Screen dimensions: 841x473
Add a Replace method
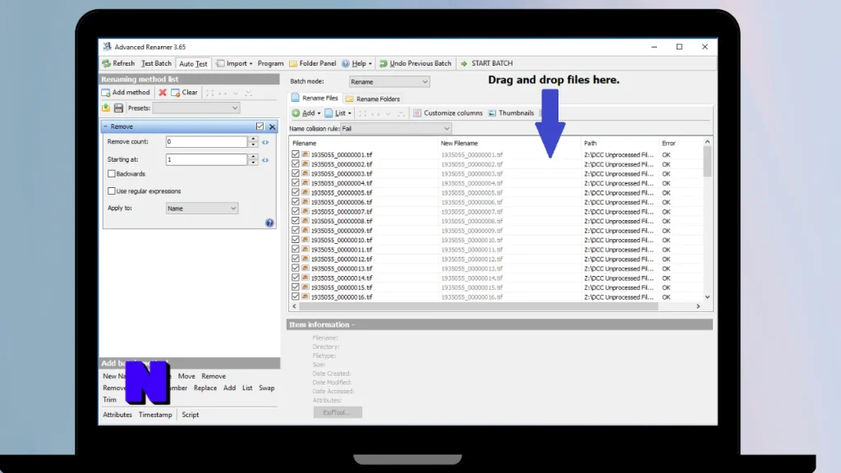click(205, 388)
